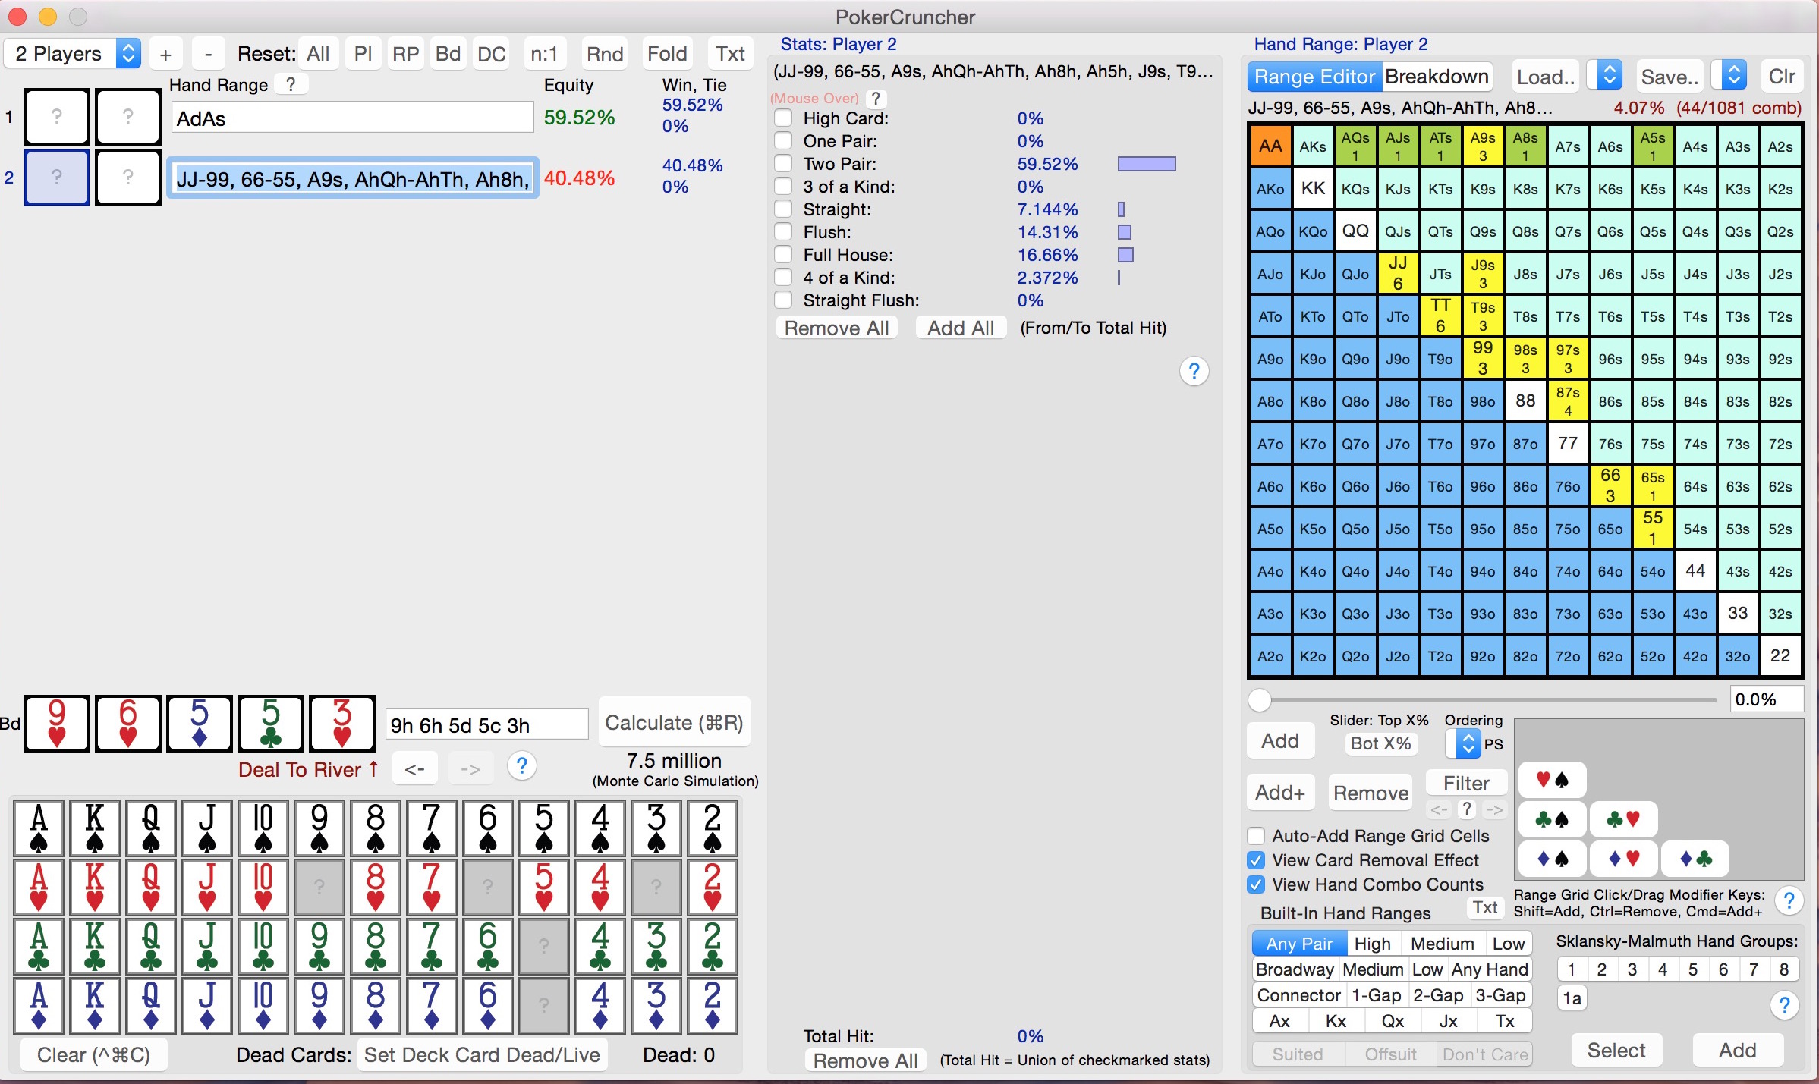The width and height of the screenshot is (1819, 1084).
Task: Pick the Queen of clubs deck card
Action: pyautogui.click(x=151, y=946)
